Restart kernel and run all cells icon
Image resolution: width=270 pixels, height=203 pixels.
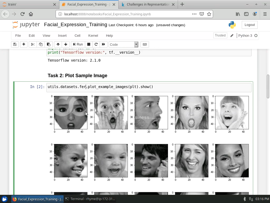click(103, 44)
